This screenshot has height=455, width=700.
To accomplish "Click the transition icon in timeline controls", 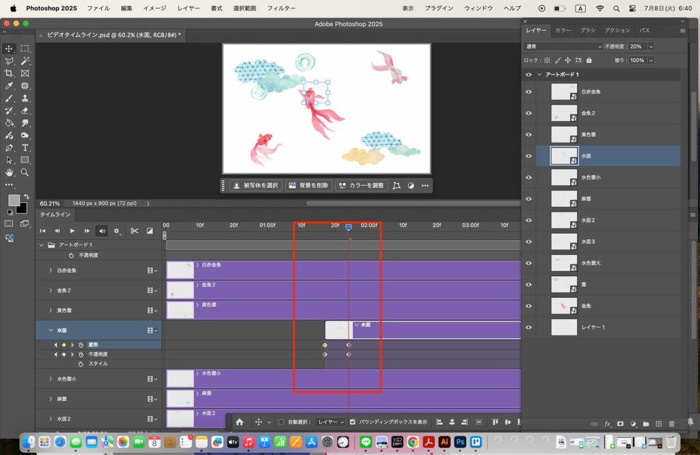I will click(x=150, y=231).
